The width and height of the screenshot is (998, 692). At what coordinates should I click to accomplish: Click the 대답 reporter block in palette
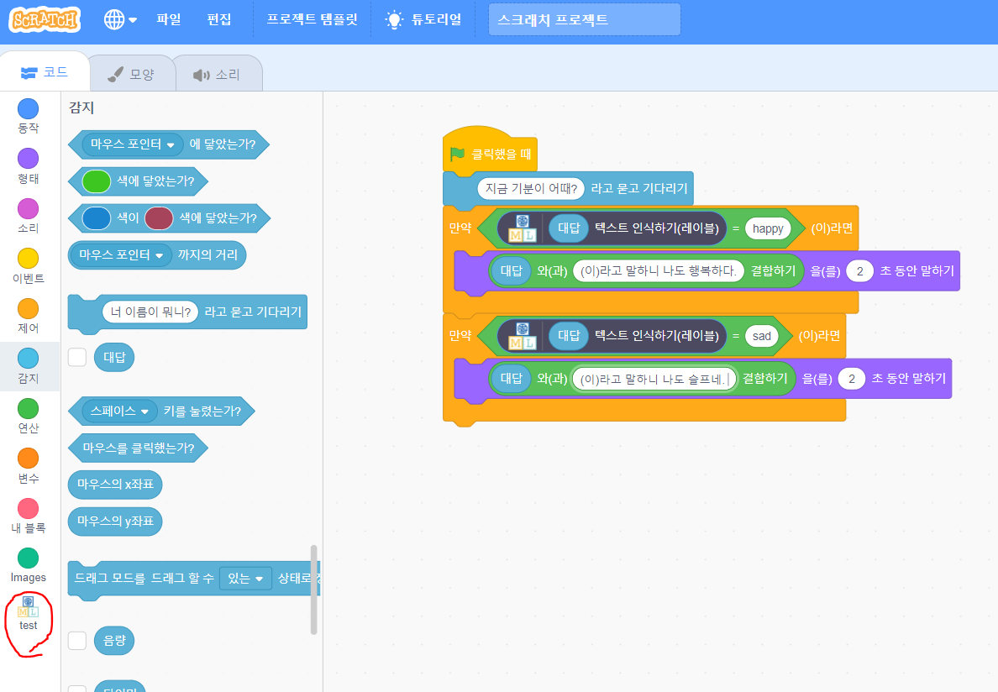[x=114, y=358]
